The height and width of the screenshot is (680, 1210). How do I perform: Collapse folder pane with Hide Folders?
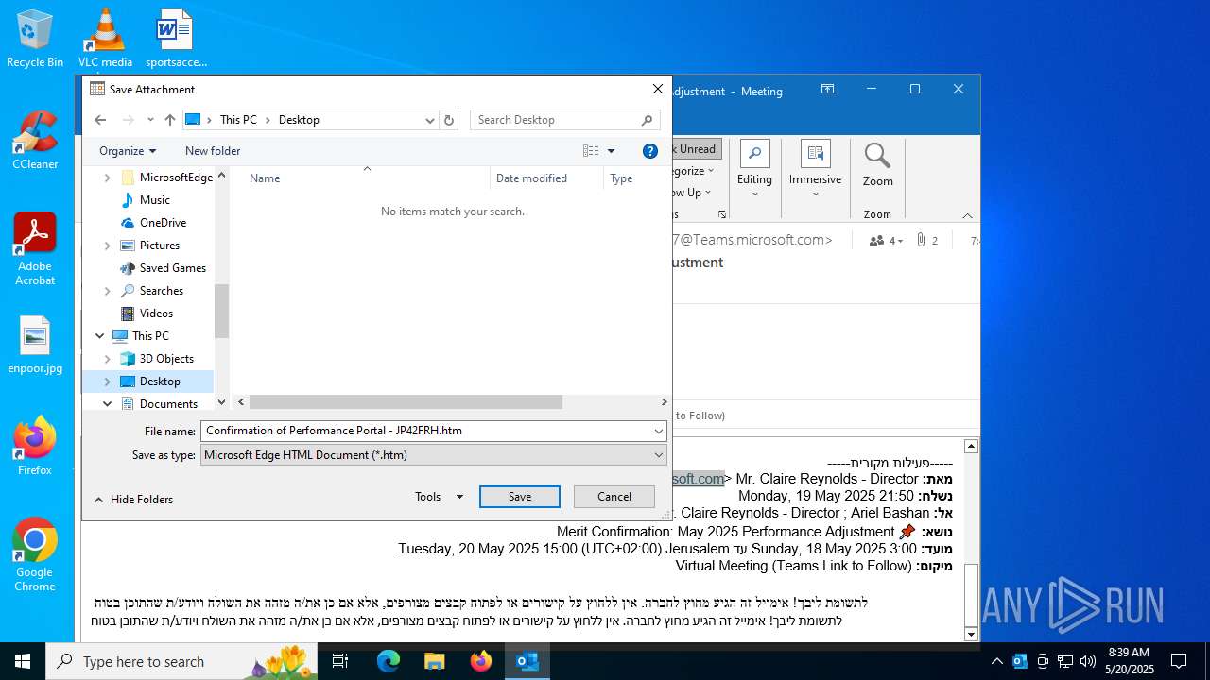(133, 500)
